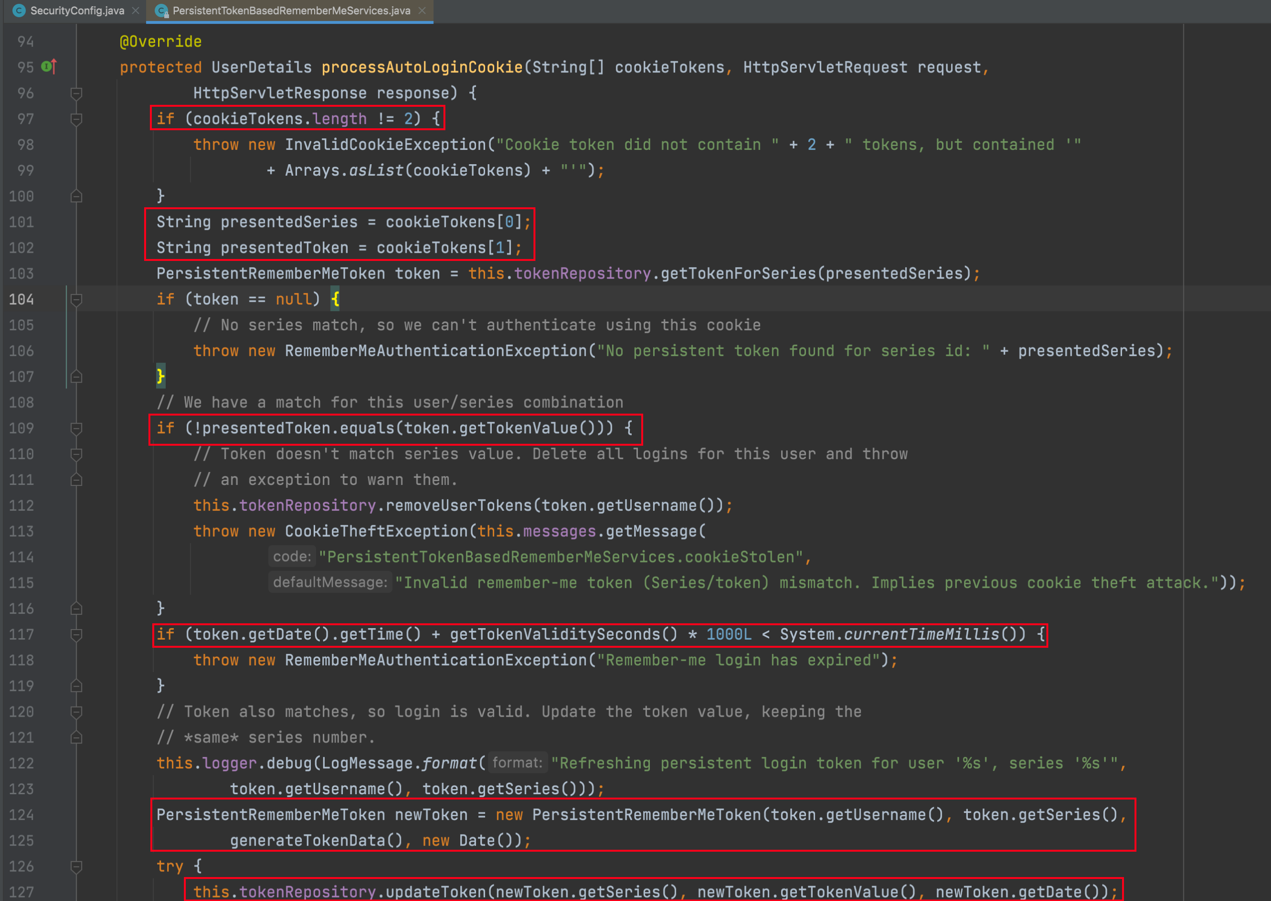
Task: Click the PersistentTokenBasedRememberMeServices.java read-only class icon
Action: [x=161, y=11]
